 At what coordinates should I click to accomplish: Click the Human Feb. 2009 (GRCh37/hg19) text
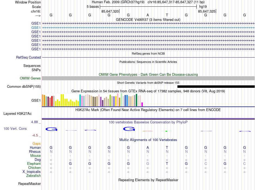[x=118, y=2]
